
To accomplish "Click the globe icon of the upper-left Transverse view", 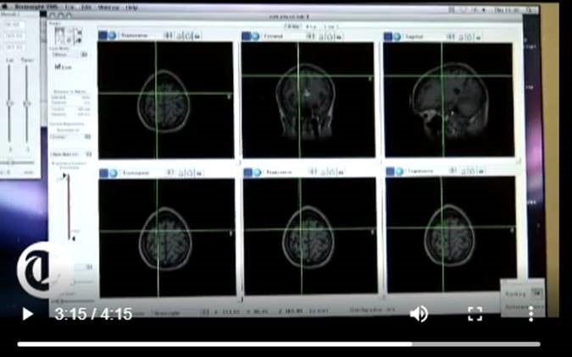I will (x=112, y=35).
